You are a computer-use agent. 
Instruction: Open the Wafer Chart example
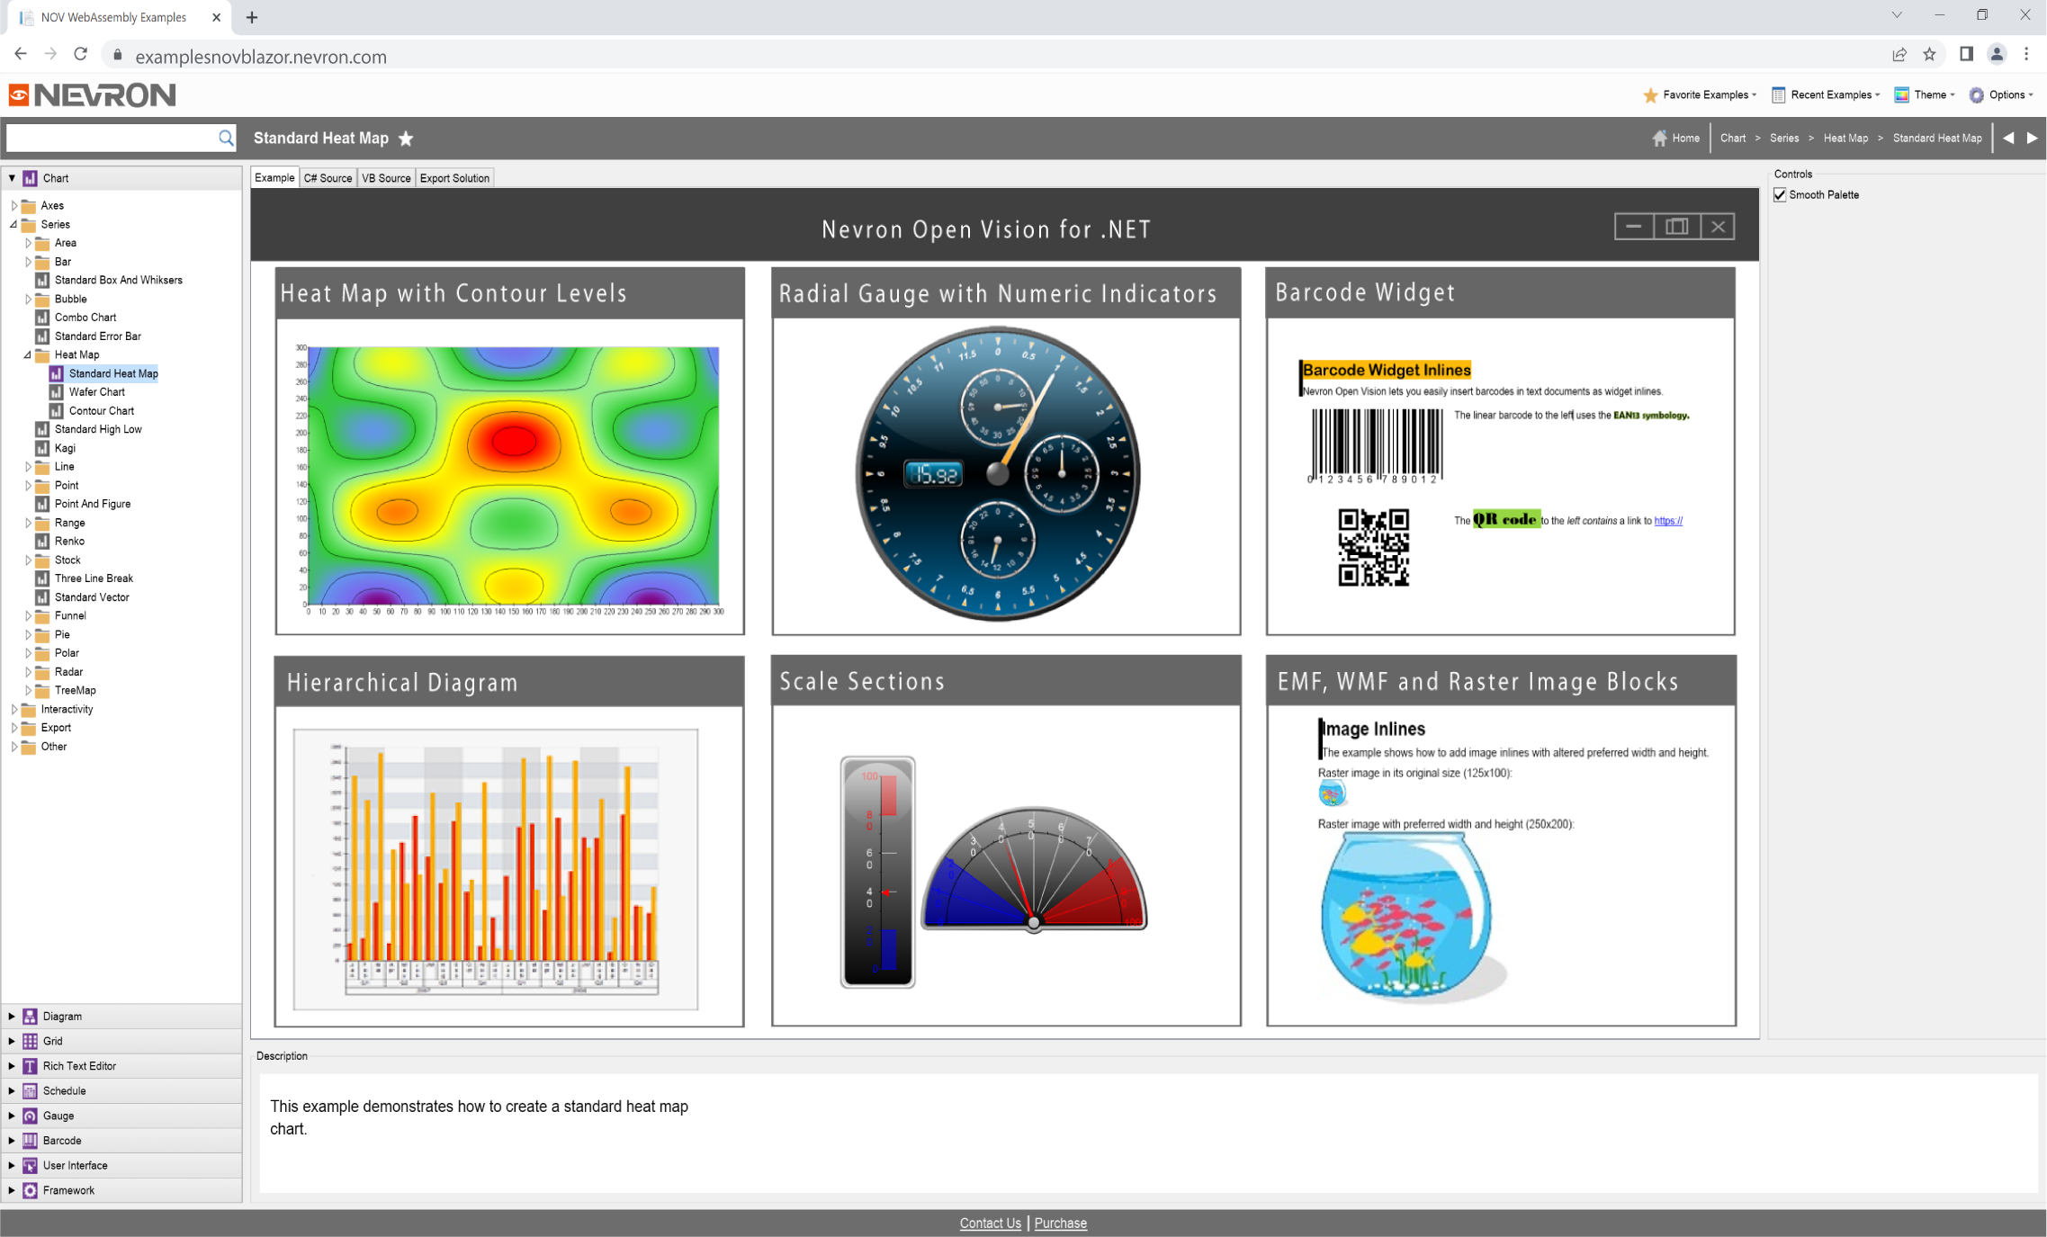tap(96, 391)
